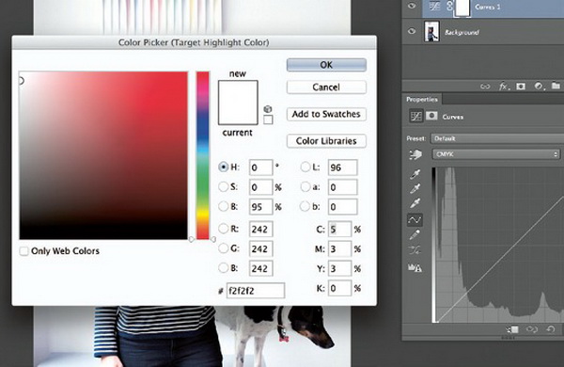The width and height of the screenshot is (564, 367).
Task: Click the vertical hue slider strip
Action: pos(202,155)
